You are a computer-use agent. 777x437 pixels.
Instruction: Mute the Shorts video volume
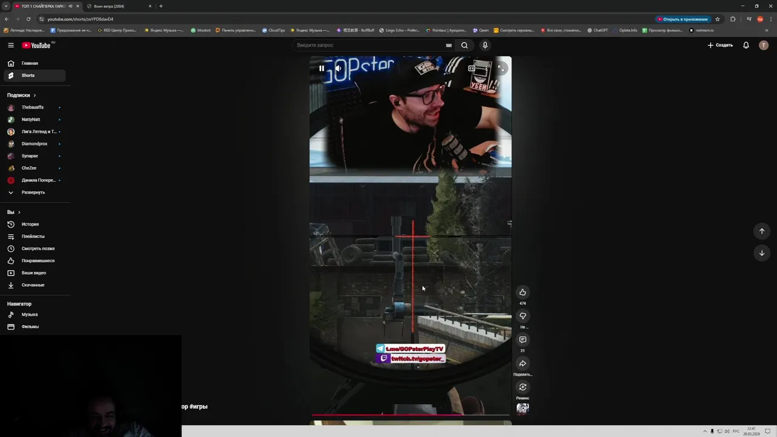(x=339, y=68)
